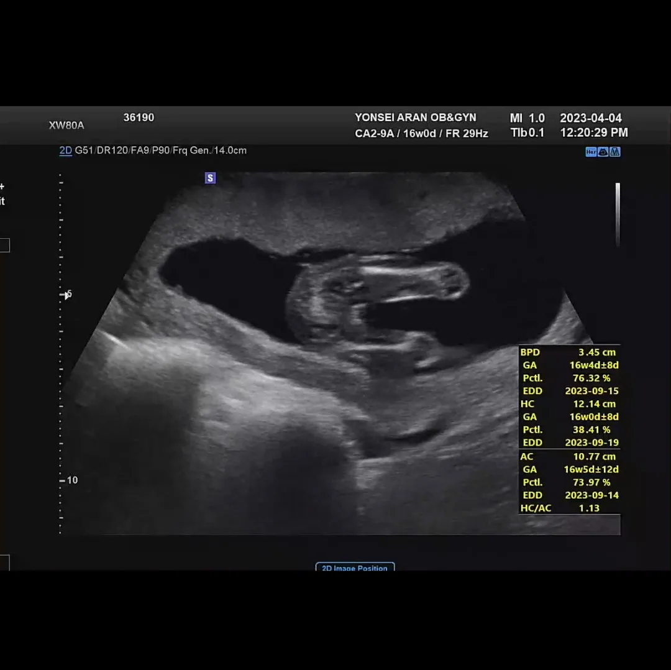Viewport: 671px width, 670px height.
Task: Click the AC 10.77 cm measurement
Action: pyautogui.click(x=568, y=457)
